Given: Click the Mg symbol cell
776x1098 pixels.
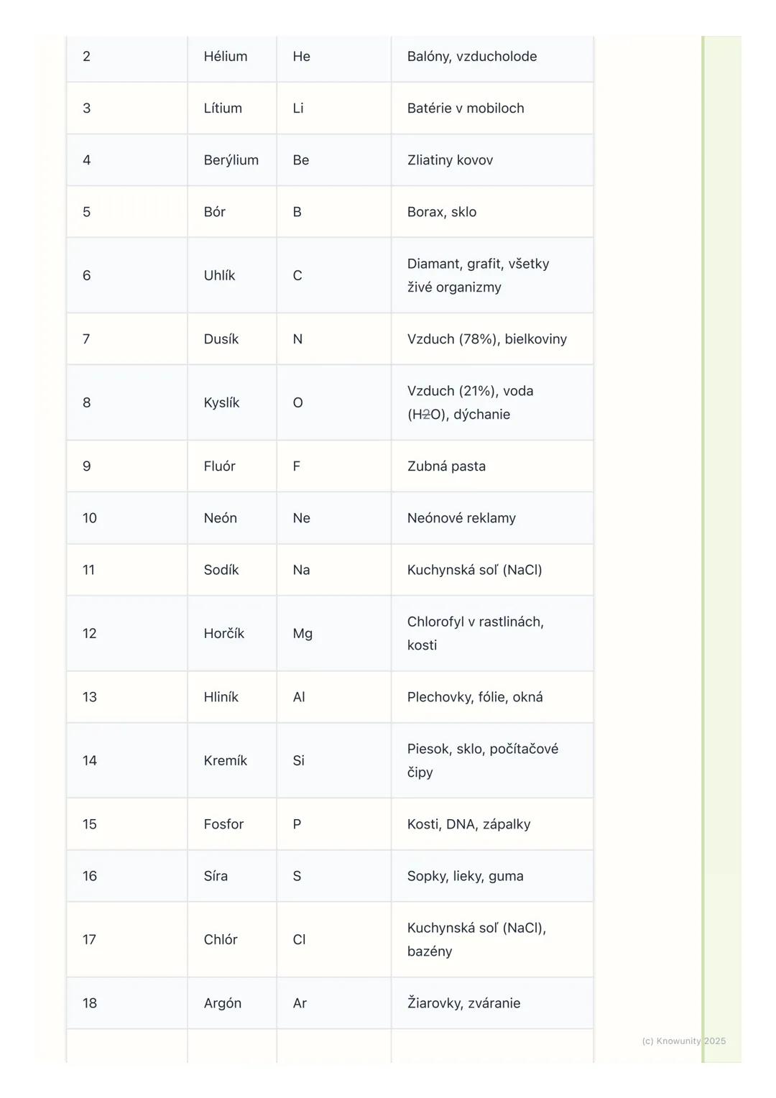Looking at the screenshot, I should click(302, 633).
